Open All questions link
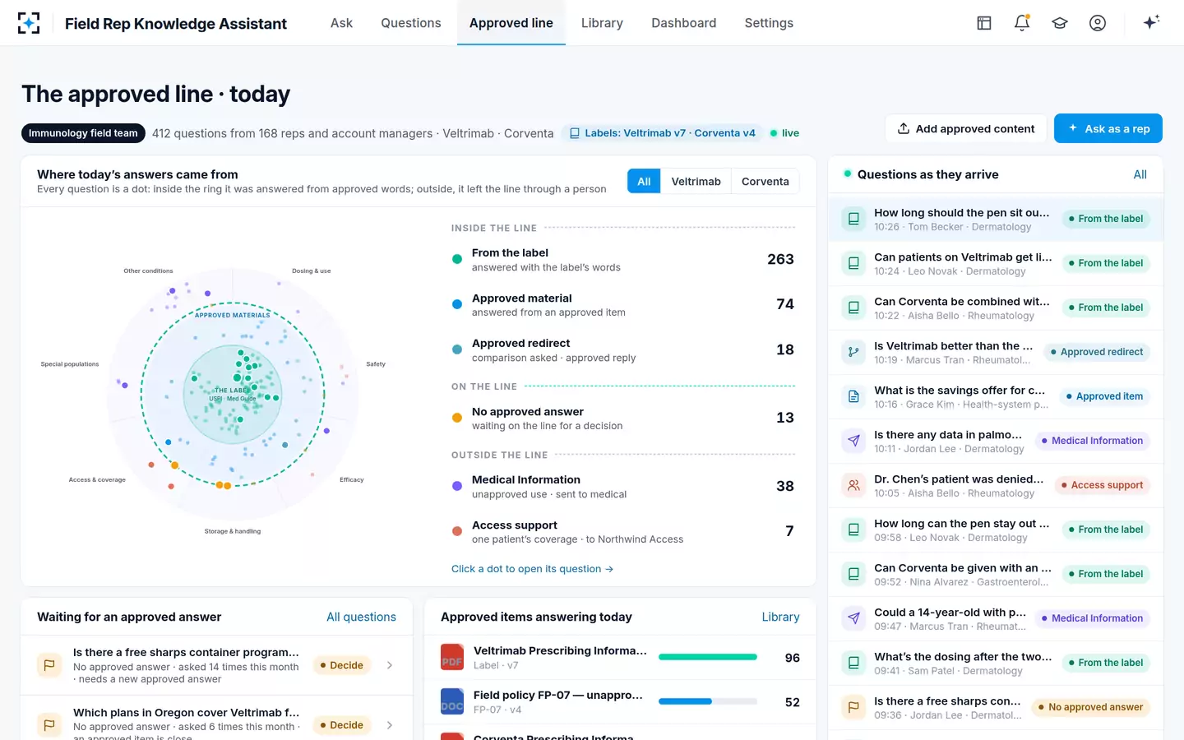Screen dimensions: 1184x740 coord(361,617)
